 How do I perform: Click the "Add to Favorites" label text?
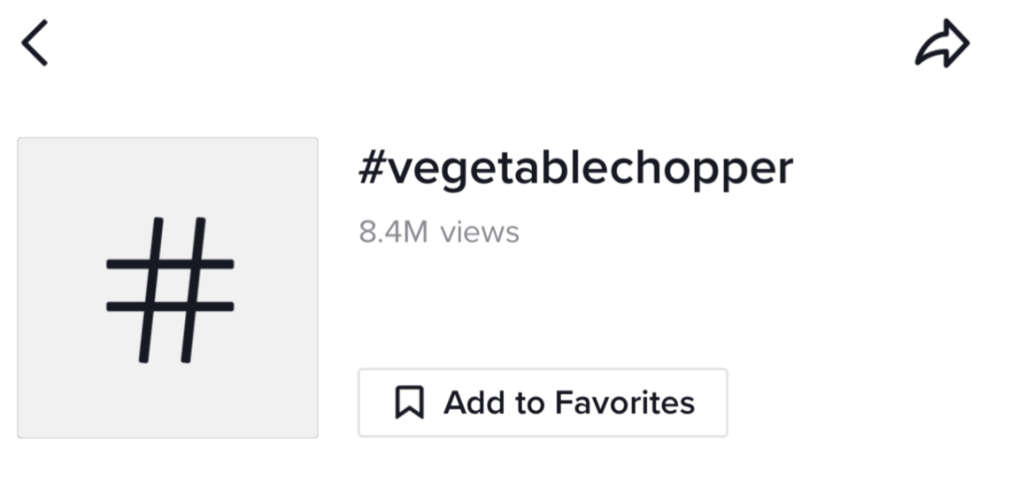point(569,403)
